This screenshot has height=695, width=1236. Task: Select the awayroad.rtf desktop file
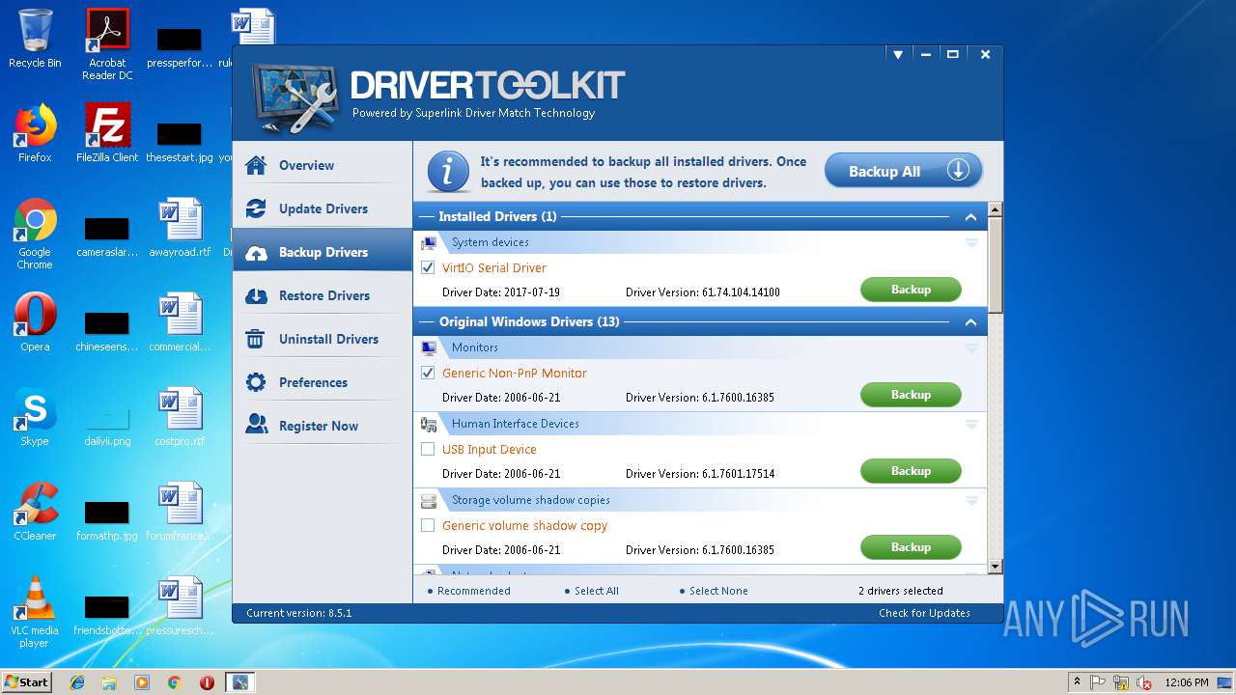coord(180,228)
